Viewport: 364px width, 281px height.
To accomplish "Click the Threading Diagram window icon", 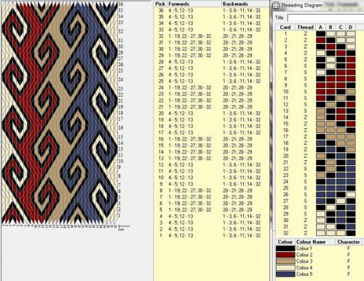I will tap(276, 5).
